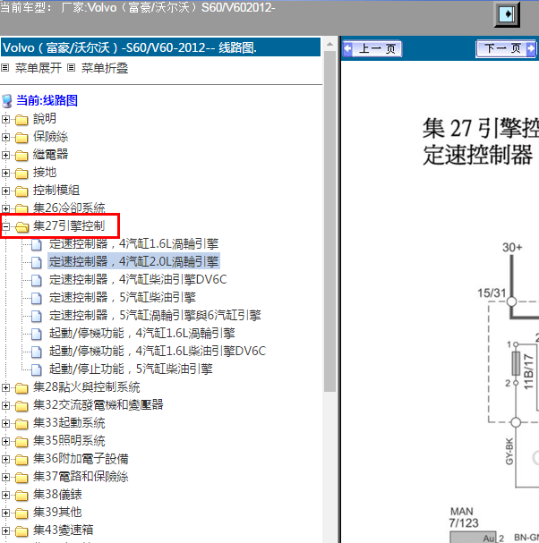Expand the 集43變速箱 node

click(x=5, y=530)
